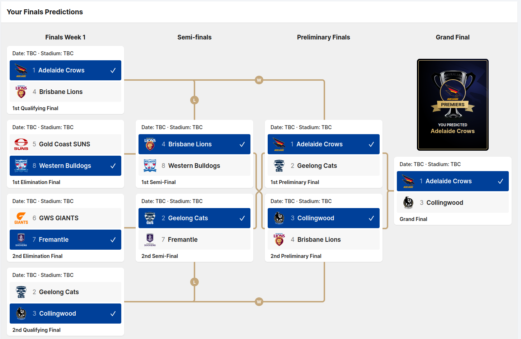Click Geelong Cats logo in 2nd Semi-Final
The image size is (521, 339).
click(150, 218)
